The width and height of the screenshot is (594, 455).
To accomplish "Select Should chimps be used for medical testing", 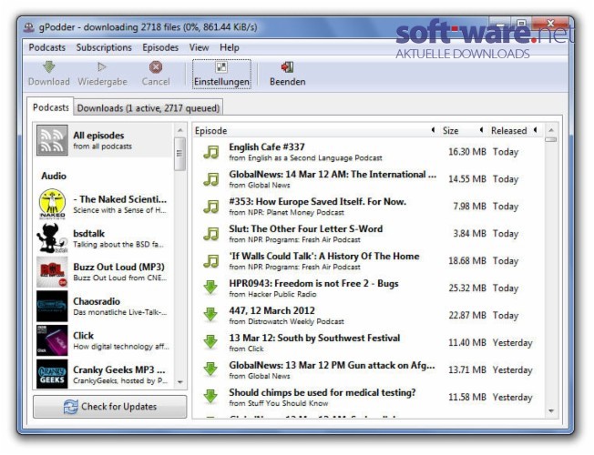I will coord(323,392).
